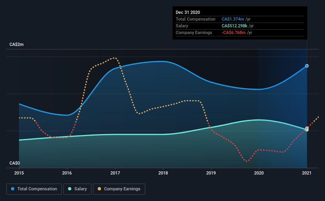
Task: Click the 2020 x-axis label
Action: coord(259,173)
